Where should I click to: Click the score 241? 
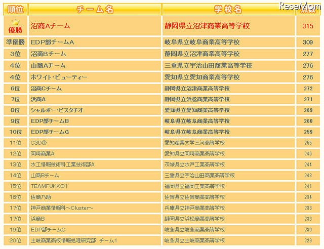308,186
